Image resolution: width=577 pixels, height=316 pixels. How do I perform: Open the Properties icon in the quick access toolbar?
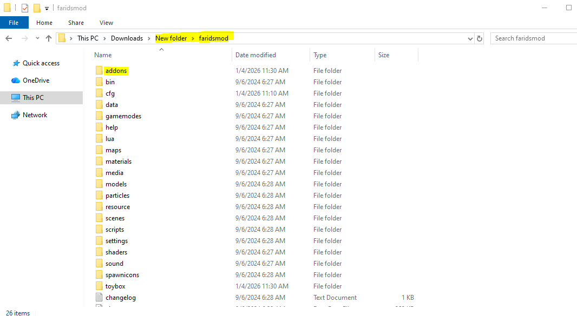click(x=24, y=8)
